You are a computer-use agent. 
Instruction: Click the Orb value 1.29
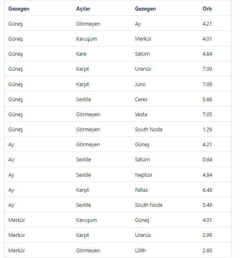coord(207,130)
